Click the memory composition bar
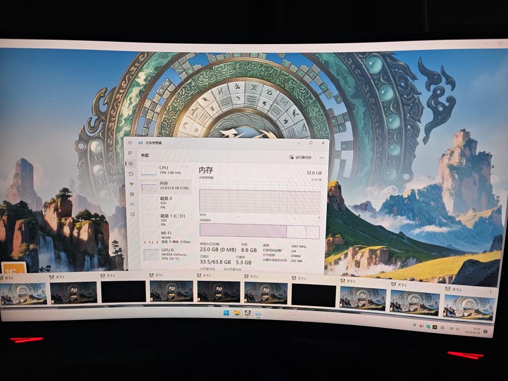Image resolution: width=508 pixels, height=381 pixels. (259, 231)
